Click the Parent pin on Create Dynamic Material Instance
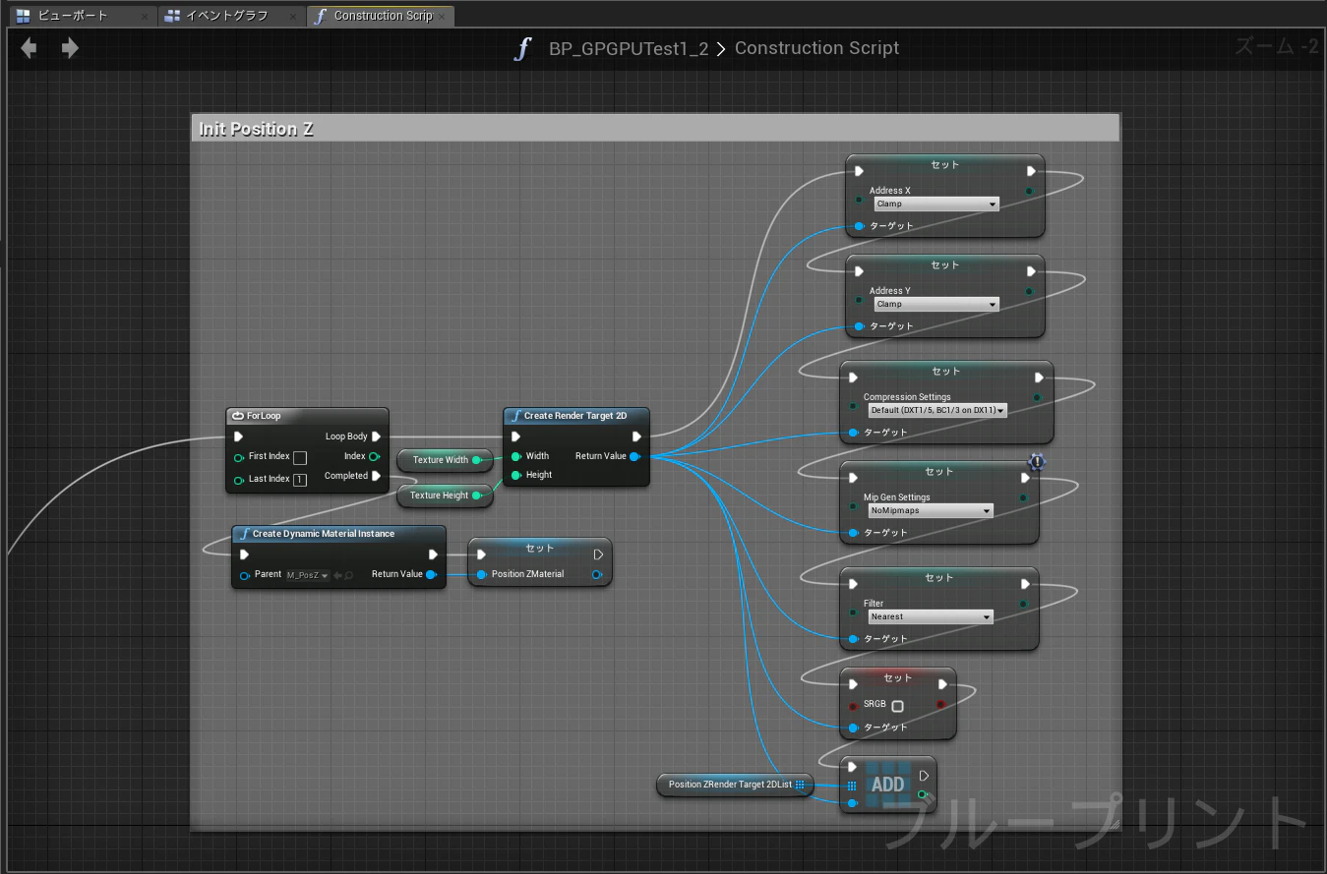 coord(244,575)
